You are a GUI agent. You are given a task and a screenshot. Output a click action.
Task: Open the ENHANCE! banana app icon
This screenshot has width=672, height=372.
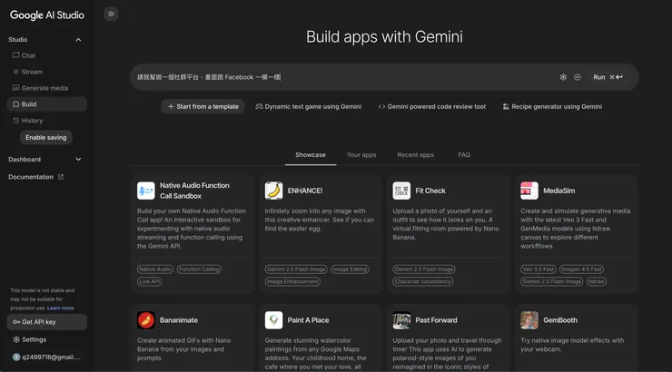coord(273,191)
